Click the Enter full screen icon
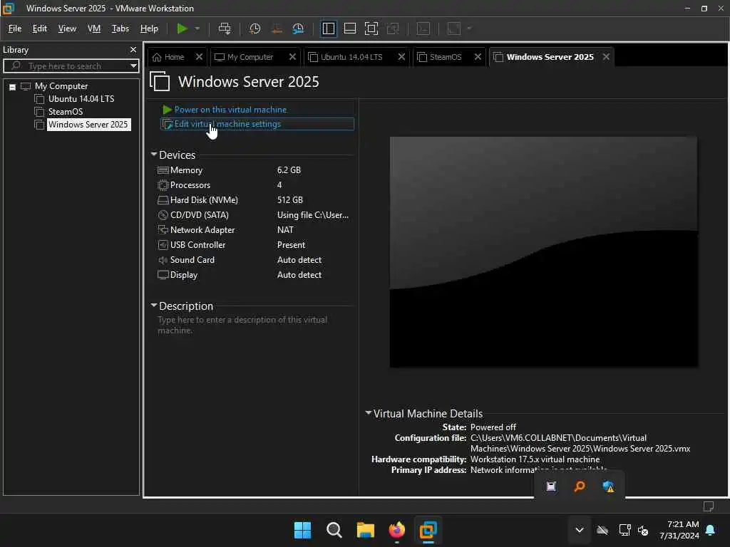 (x=371, y=28)
